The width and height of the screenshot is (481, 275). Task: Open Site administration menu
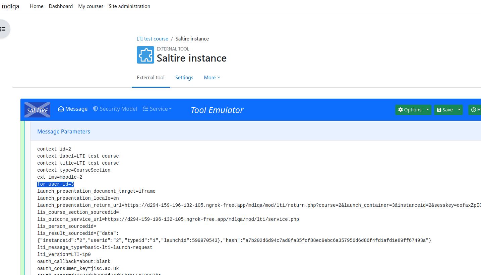(x=129, y=6)
